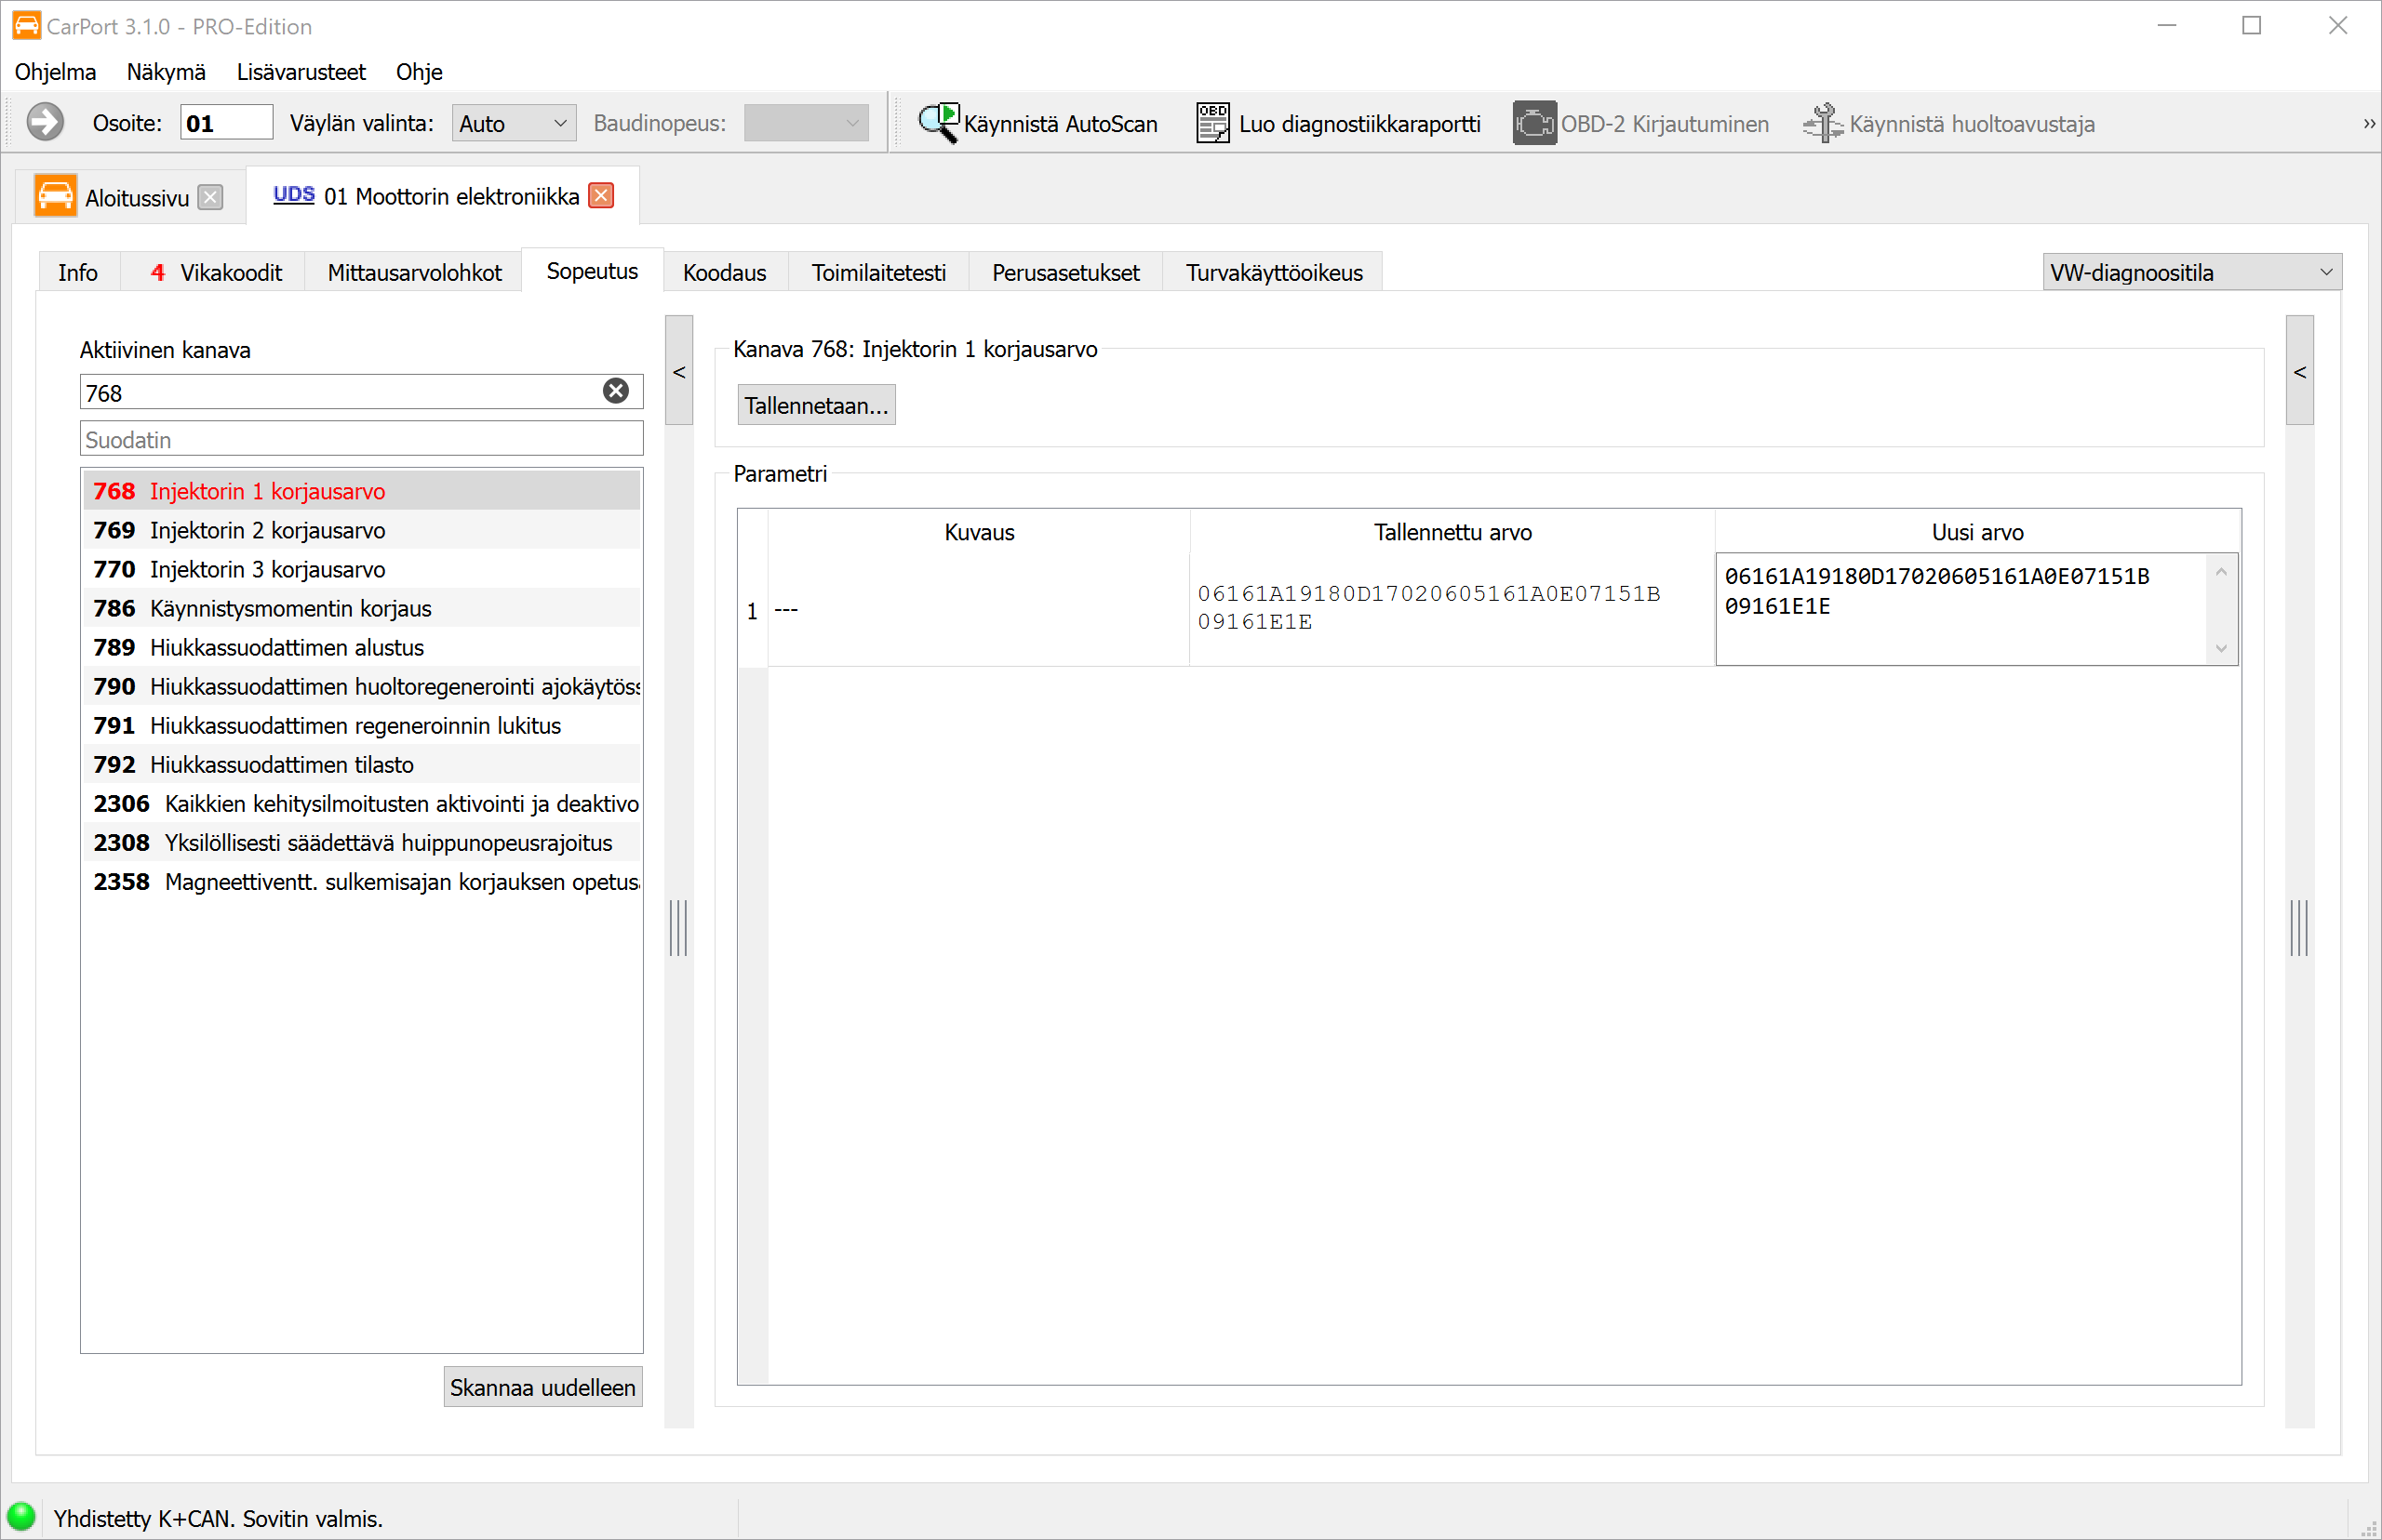2382x1540 pixels.
Task: Open the Väylän valinta Auto dropdown
Action: pyautogui.click(x=514, y=123)
